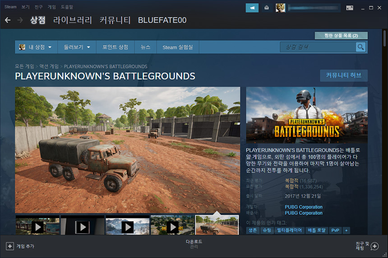Click the publisher PUBG Corporation link

(x=304, y=213)
